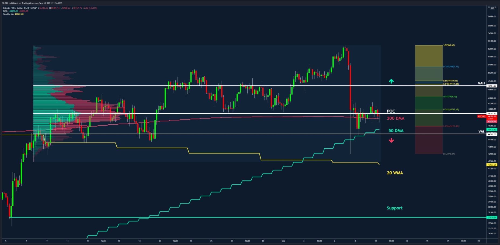Select the DMAs indicator legend
Image resolution: width=500 pixels, height=245 pixels.
(x=6, y=11)
